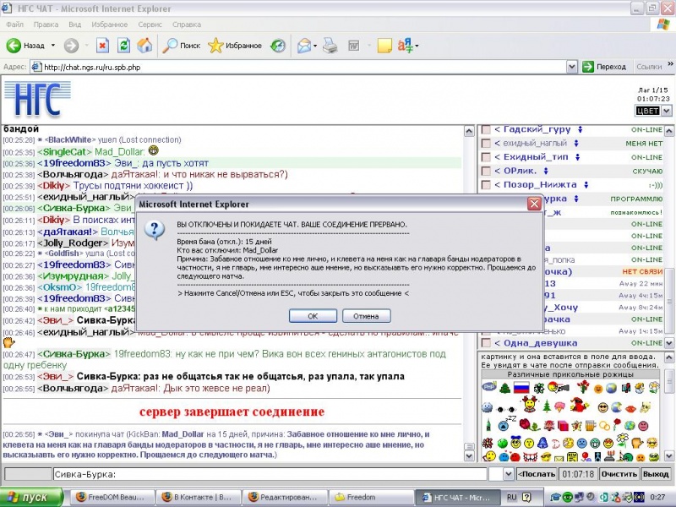Click the Back navigation arrow icon
Viewport: 676px width, 507px height.
point(14,46)
